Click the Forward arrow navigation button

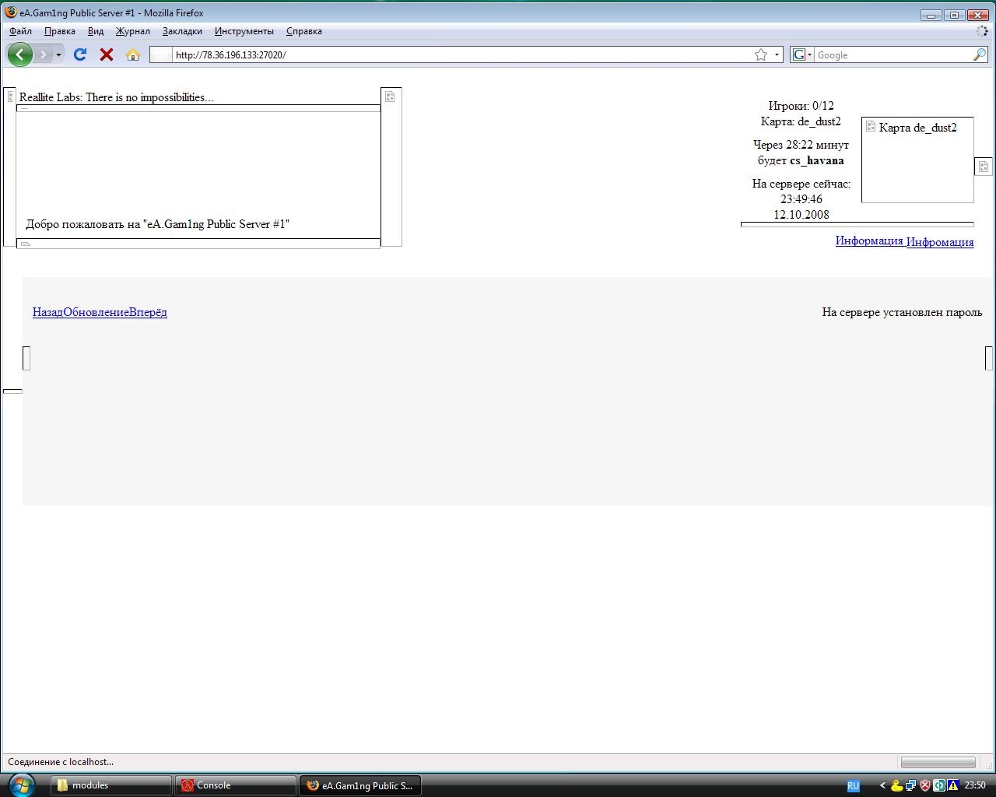[x=44, y=54]
